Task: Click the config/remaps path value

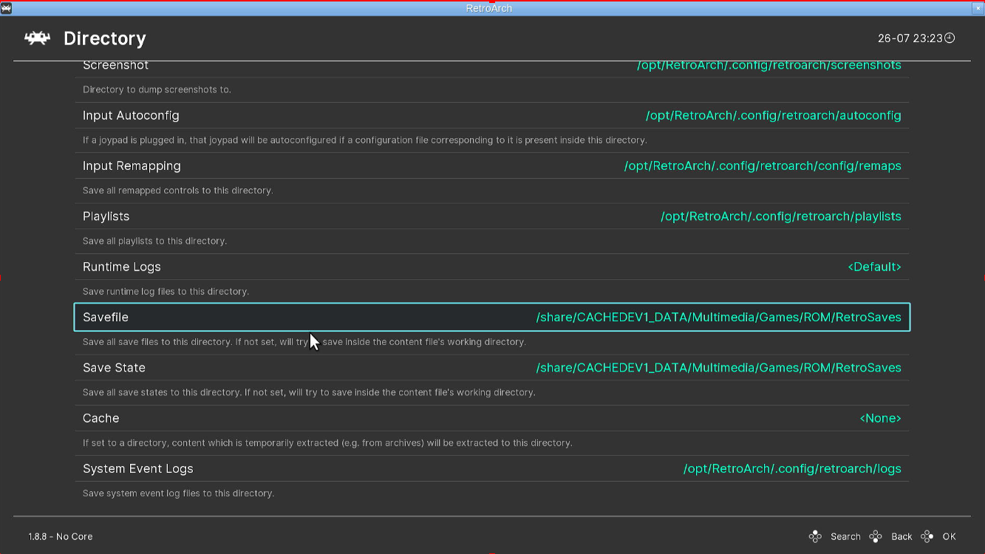Action: tap(763, 165)
